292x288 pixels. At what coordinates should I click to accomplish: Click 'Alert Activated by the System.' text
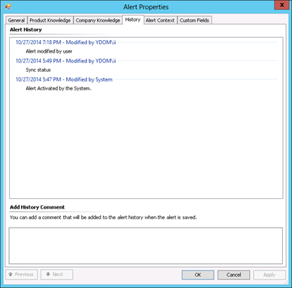point(58,89)
